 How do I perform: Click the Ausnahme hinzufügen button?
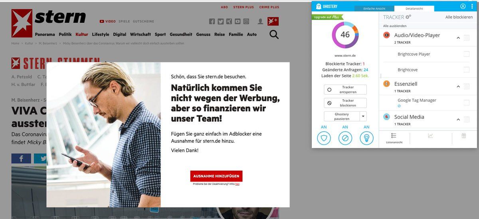[216, 176]
